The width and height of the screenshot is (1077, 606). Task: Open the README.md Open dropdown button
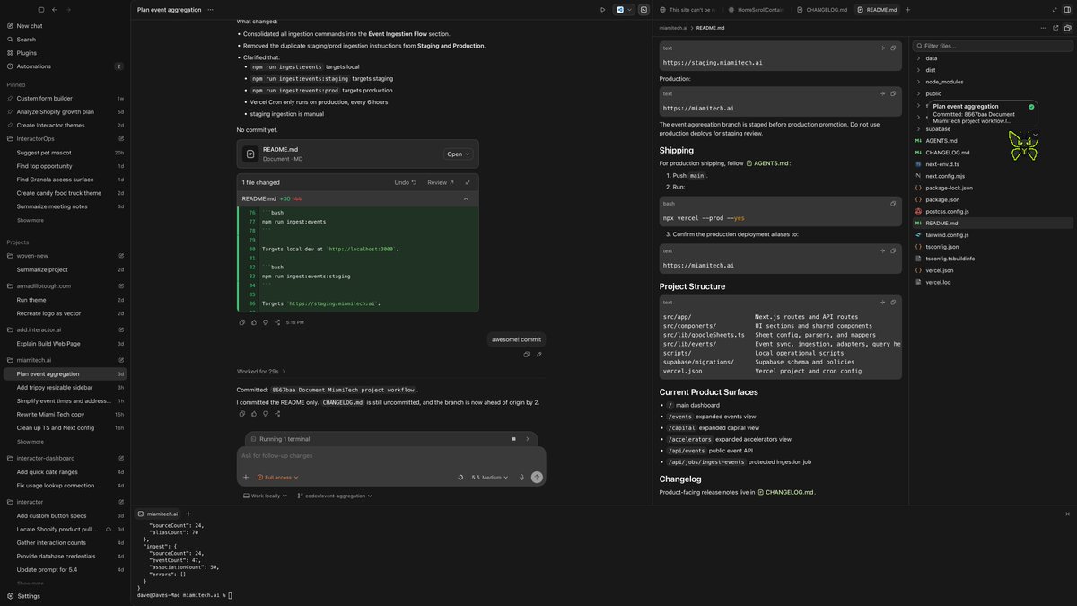[458, 154]
